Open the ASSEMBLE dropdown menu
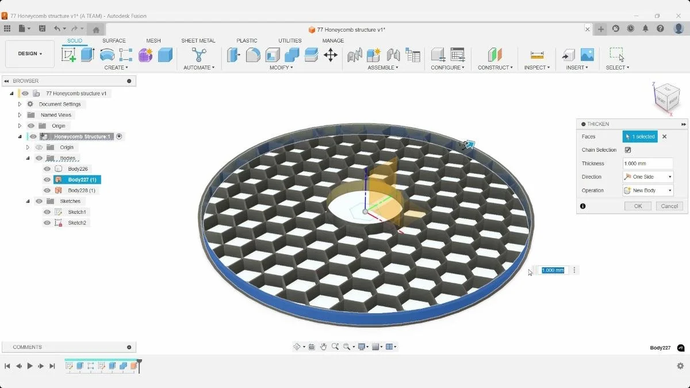 pyautogui.click(x=383, y=68)
